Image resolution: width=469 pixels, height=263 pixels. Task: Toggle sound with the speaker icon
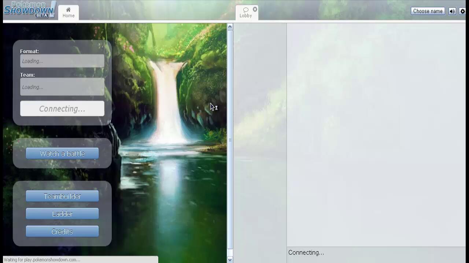point(452,11)
